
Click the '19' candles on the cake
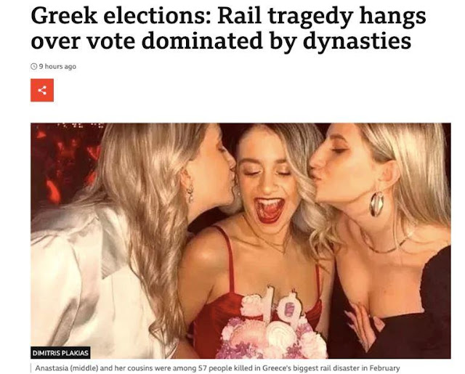pyautogui.click(x=279, y=305)
